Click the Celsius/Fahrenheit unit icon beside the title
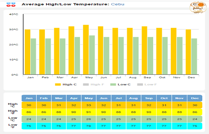 tap(11, 4)
